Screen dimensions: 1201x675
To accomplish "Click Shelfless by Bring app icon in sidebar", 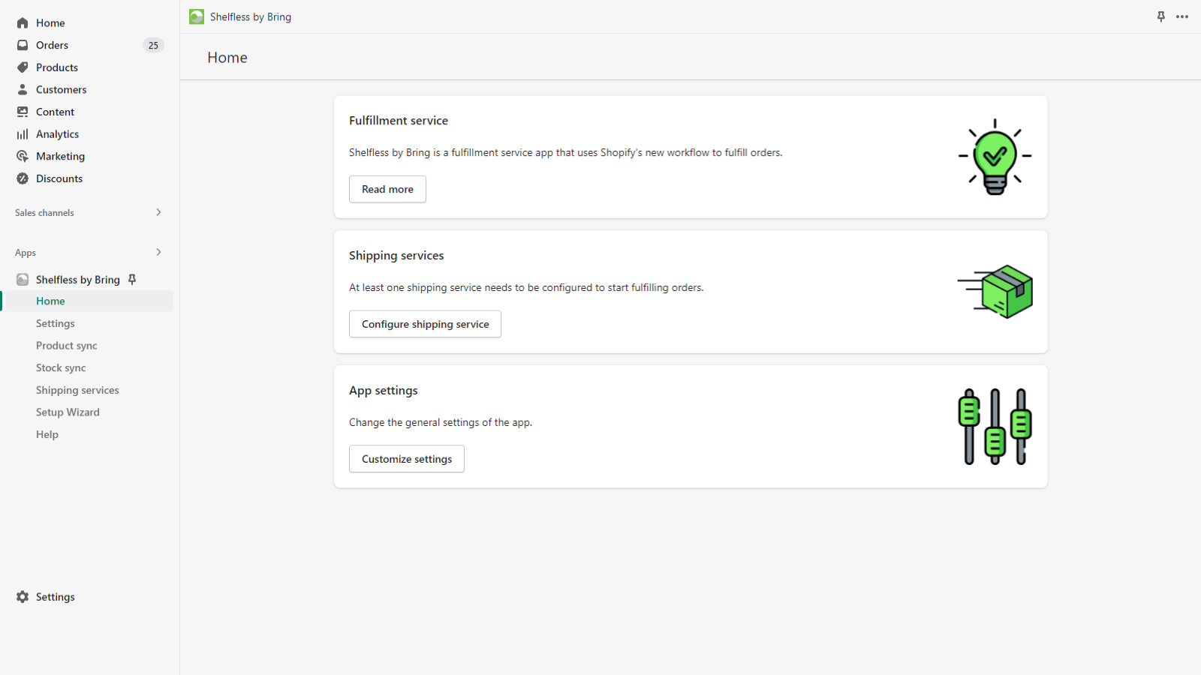I will (x=23, y=280).
